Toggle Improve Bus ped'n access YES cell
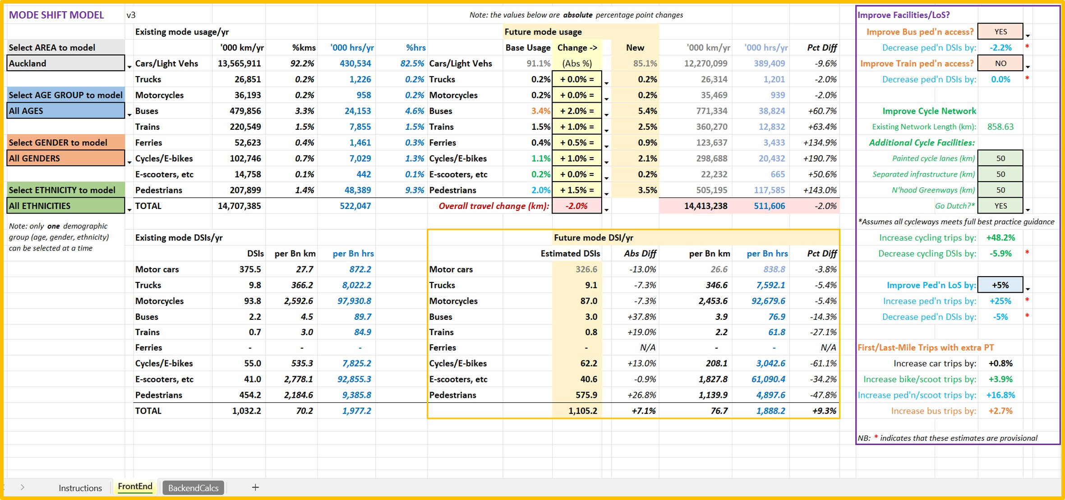The height and width of the screenshot is (500, 1065). pyautogui.click(x=1000, y=32)
